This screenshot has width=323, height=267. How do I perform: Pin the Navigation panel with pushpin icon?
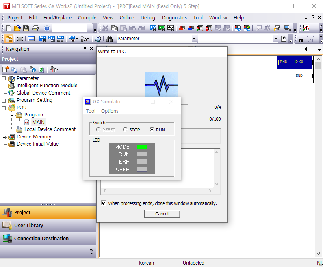pos(85,49)
